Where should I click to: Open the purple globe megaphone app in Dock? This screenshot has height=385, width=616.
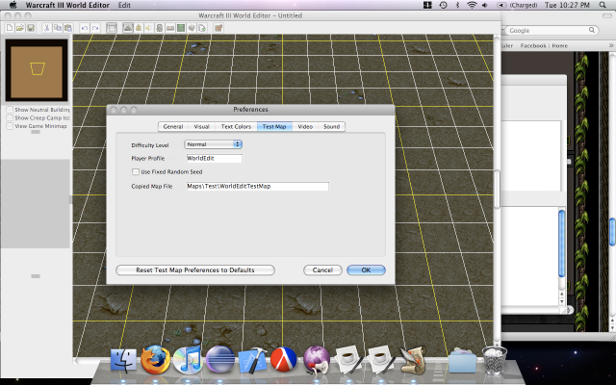[x=317, y=360]
